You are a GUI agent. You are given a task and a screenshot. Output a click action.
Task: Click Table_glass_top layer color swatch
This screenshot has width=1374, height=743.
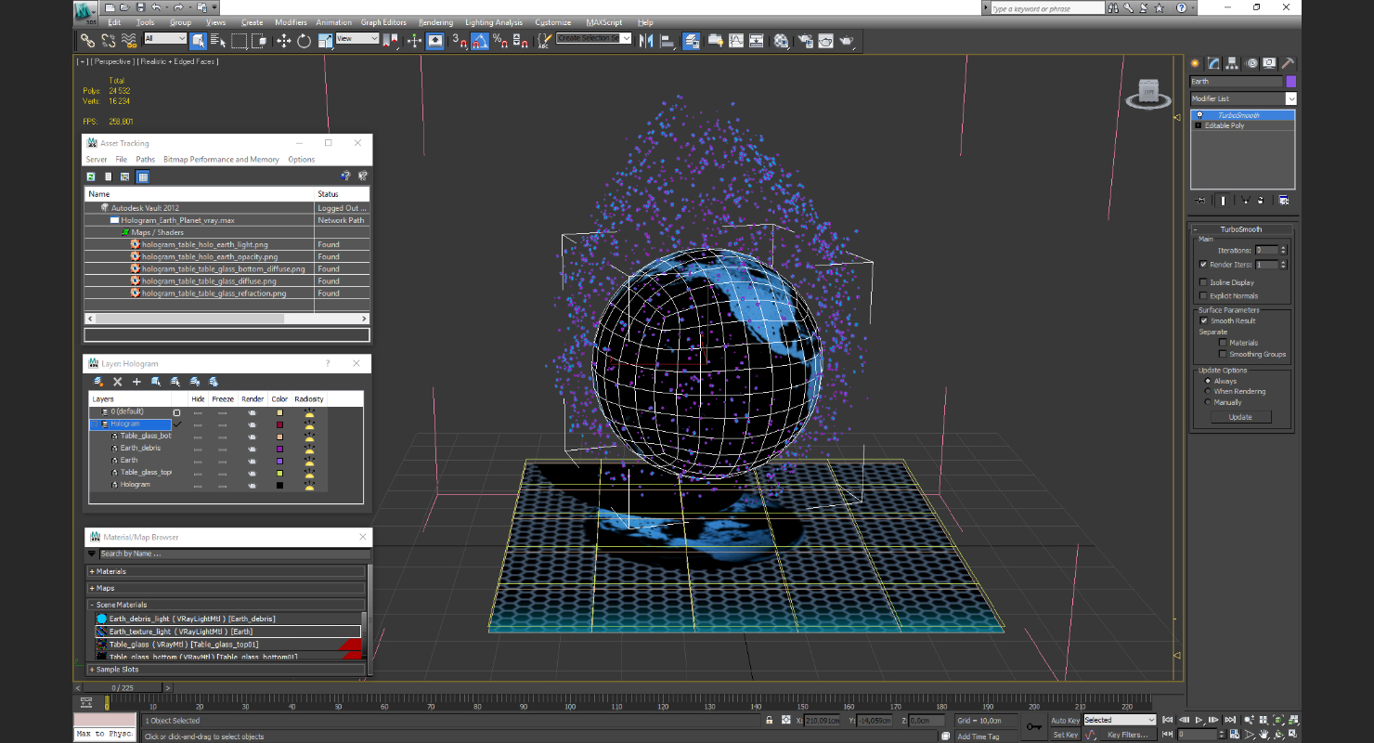click(x=279, y=473)
